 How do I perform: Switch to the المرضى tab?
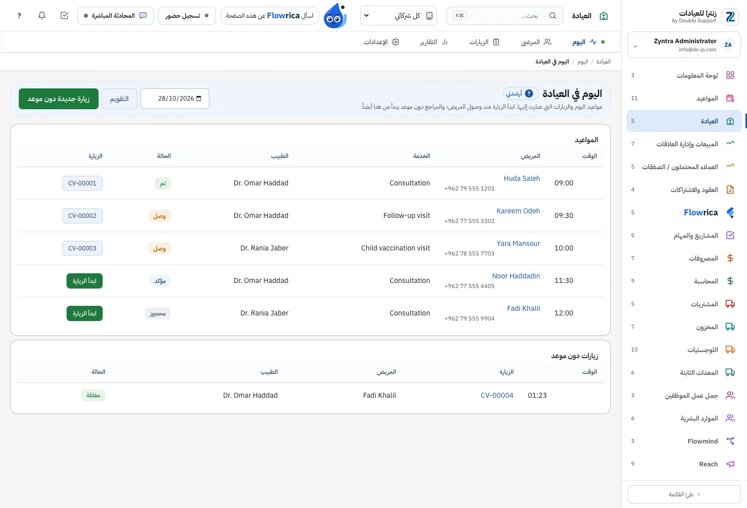point(536,42)
